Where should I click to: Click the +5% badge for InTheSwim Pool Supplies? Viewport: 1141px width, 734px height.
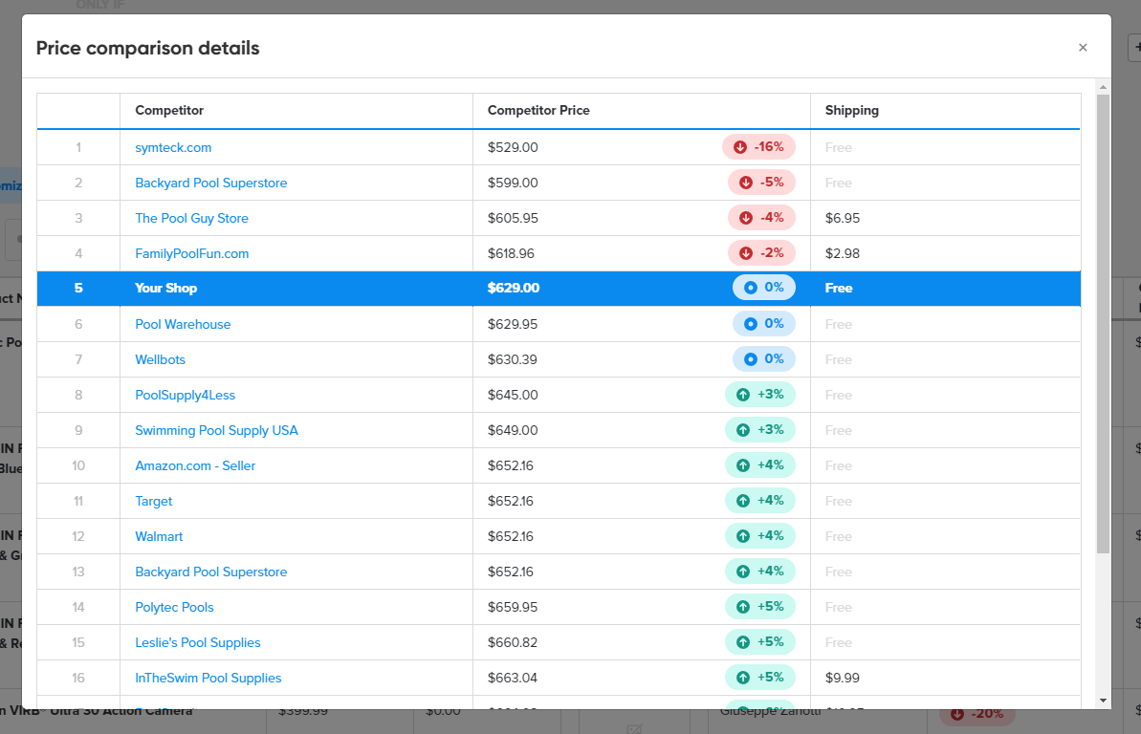pyautogui.click(x=760, y=678)
